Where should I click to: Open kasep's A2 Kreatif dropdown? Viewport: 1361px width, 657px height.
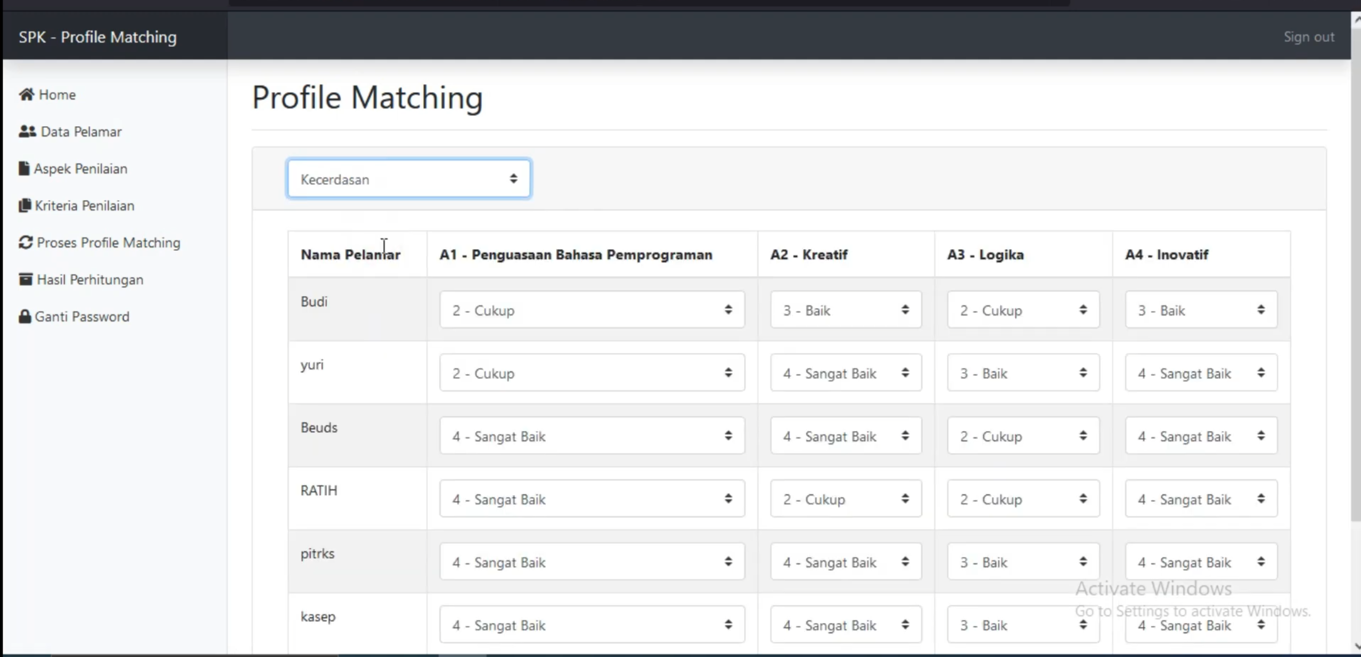point(846,624)
